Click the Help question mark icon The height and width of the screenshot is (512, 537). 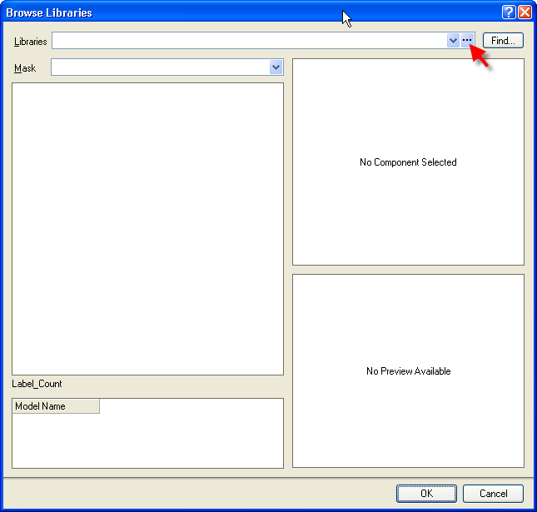point(509,12)
